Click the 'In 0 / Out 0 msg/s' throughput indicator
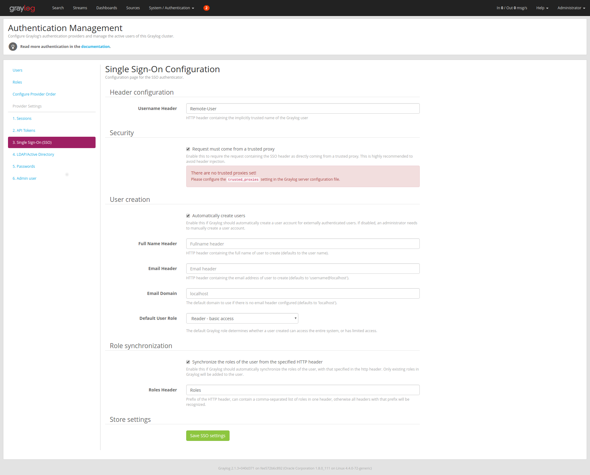Viewport: 590px width, 475px height. point(512,8)
